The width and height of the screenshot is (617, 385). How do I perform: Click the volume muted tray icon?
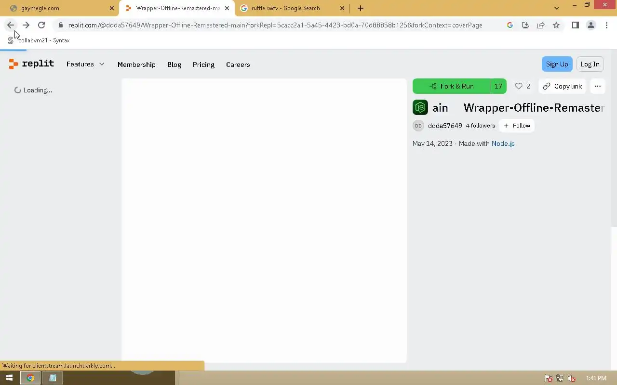click(572, 378)
